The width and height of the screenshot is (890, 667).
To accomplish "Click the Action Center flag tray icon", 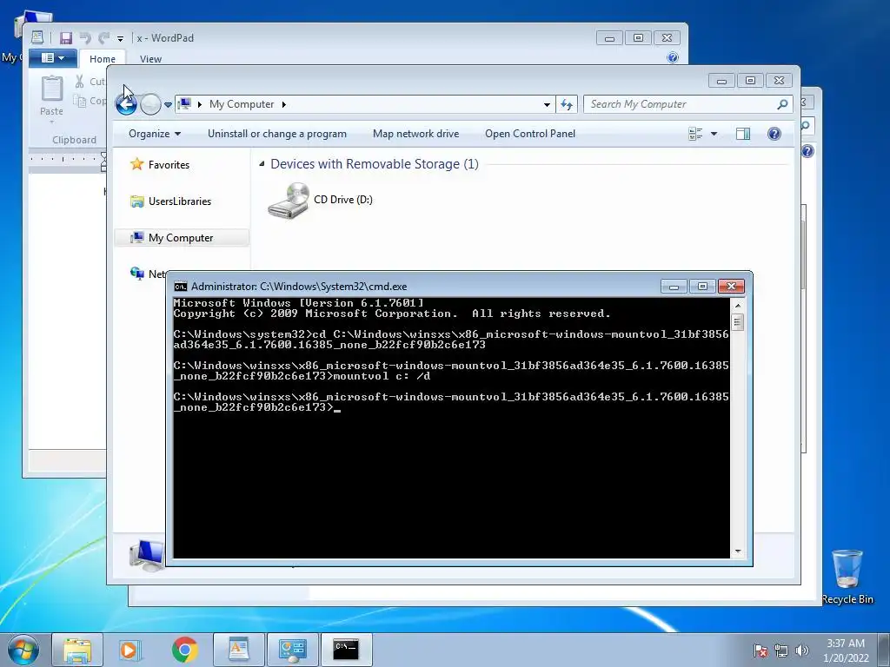I will [x=760, y=650].
